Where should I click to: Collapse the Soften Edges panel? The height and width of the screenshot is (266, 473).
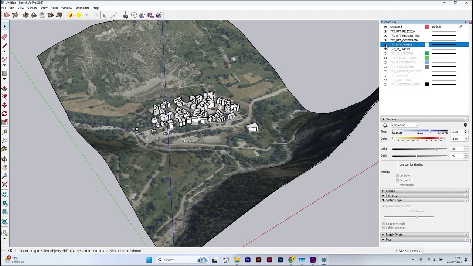383,200
